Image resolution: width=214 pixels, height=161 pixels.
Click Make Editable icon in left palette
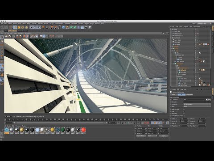(2, 32)
